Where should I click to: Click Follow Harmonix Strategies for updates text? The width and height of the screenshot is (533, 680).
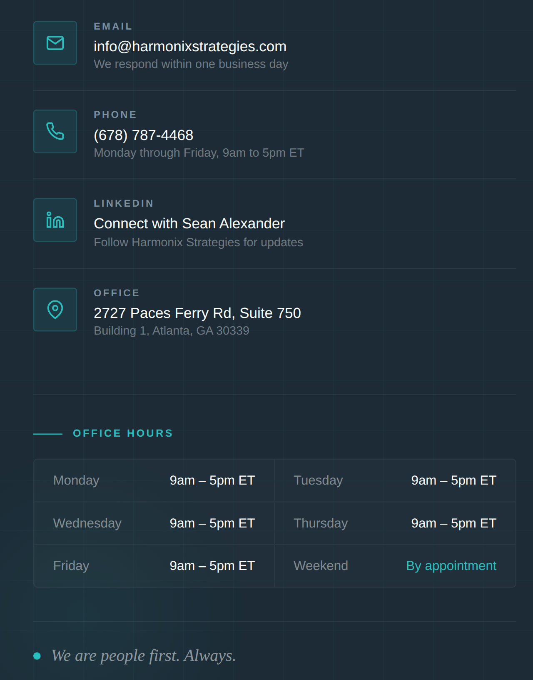(198, 242)
